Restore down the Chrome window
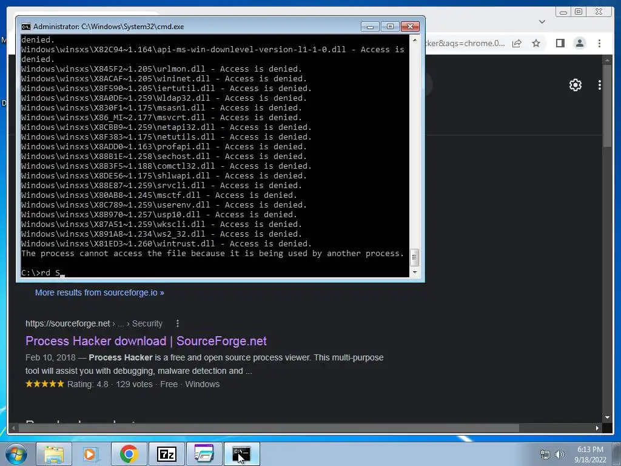621x466 pixels. 579,12
